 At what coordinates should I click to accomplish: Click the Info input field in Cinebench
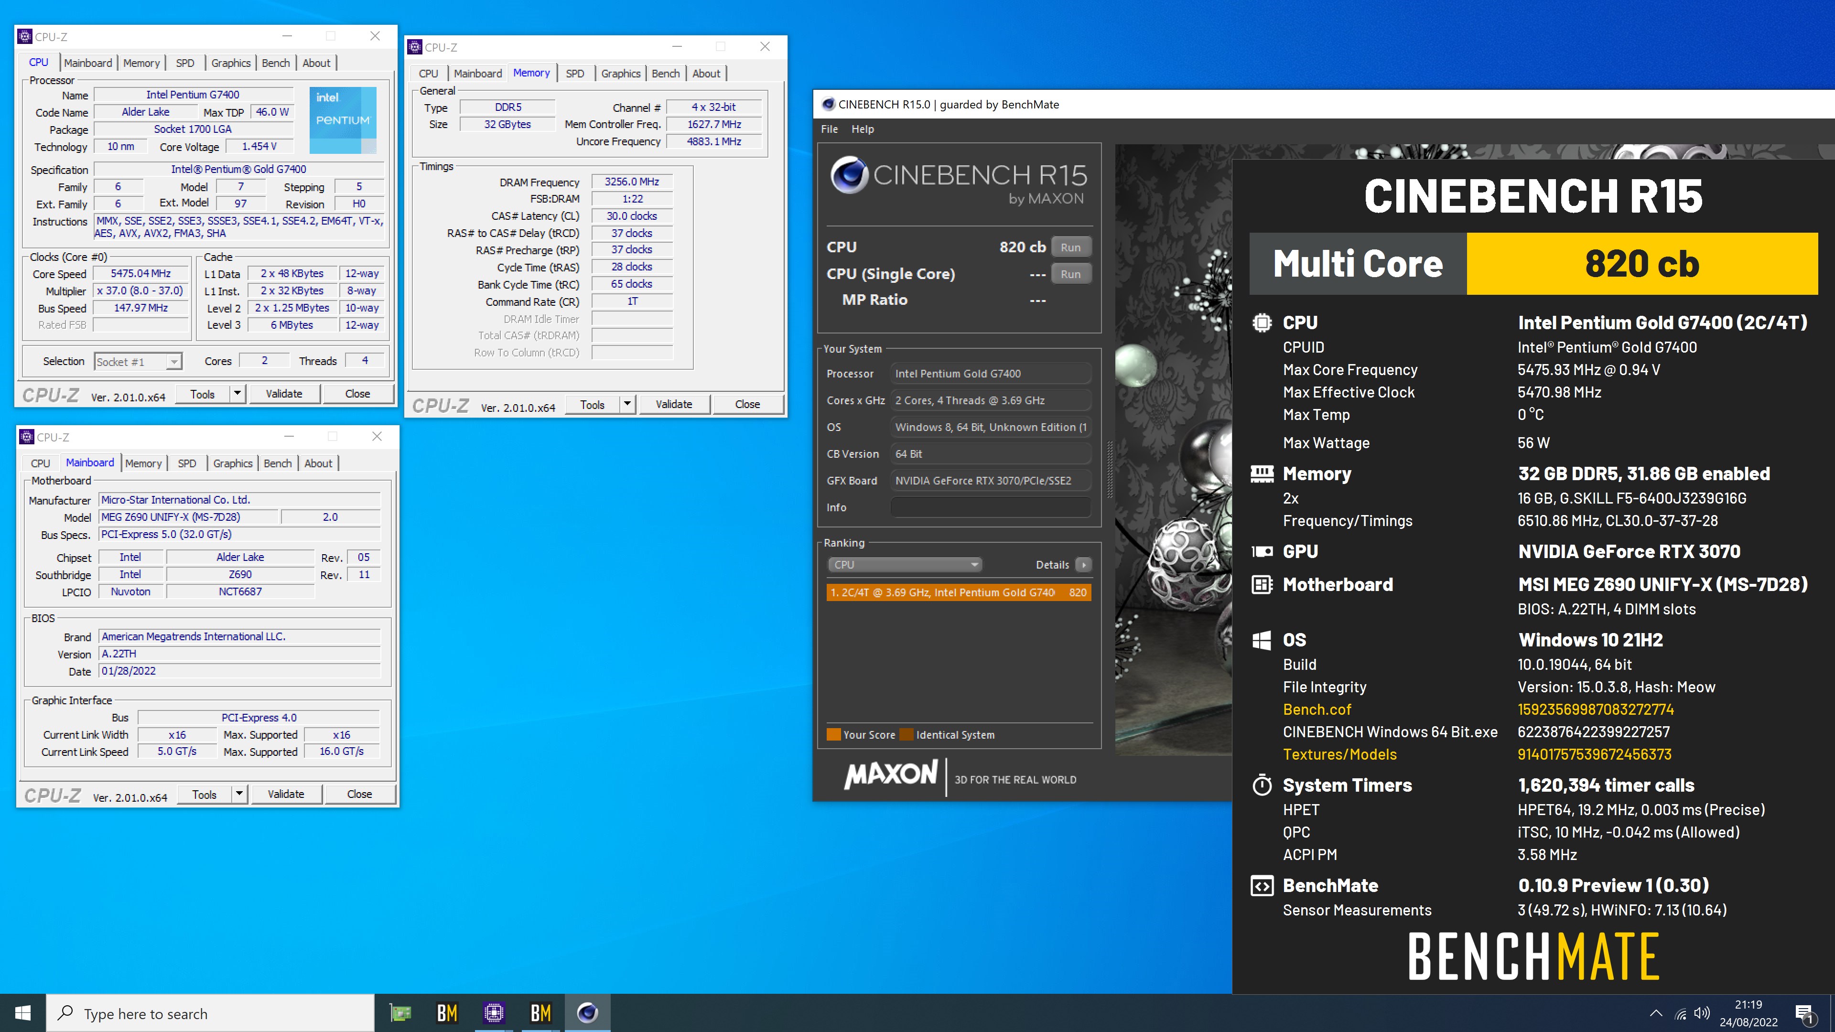click(990, 507)
